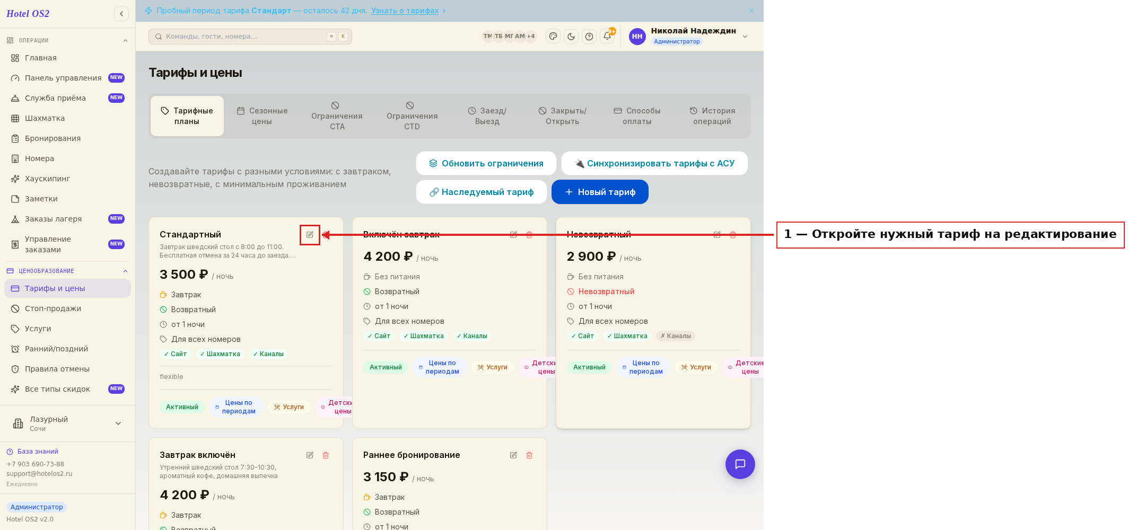
Task: Open Номера in the sidebar
Action: point(67,158)
